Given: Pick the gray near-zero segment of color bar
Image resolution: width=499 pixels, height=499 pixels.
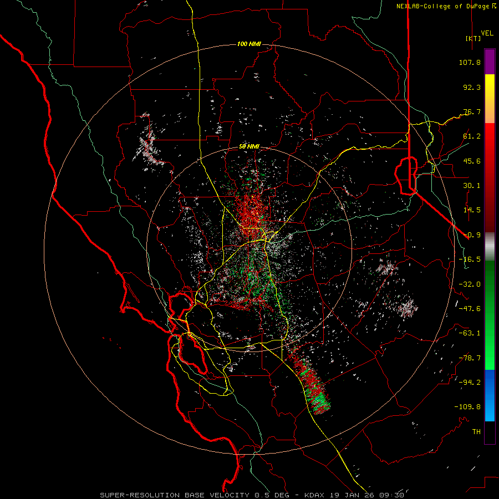Looking at the screenshot, I should (x=490, y=246).
